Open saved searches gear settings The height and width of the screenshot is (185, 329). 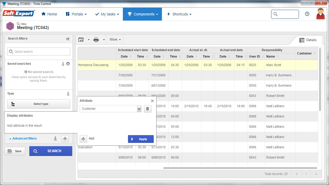click(x=68, y=64)
